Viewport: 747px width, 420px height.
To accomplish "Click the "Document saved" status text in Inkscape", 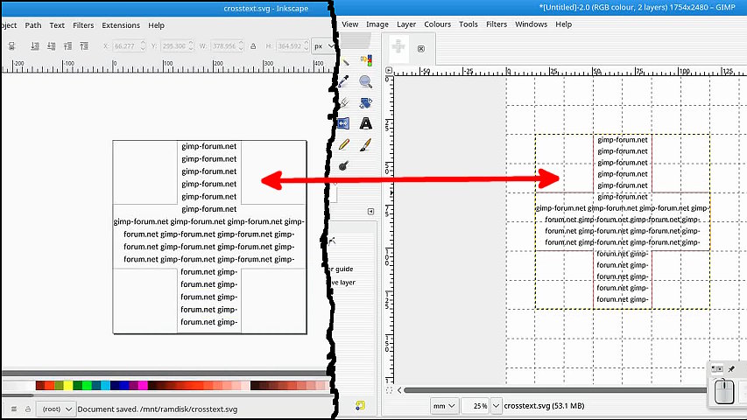I will tap(158, 409).
